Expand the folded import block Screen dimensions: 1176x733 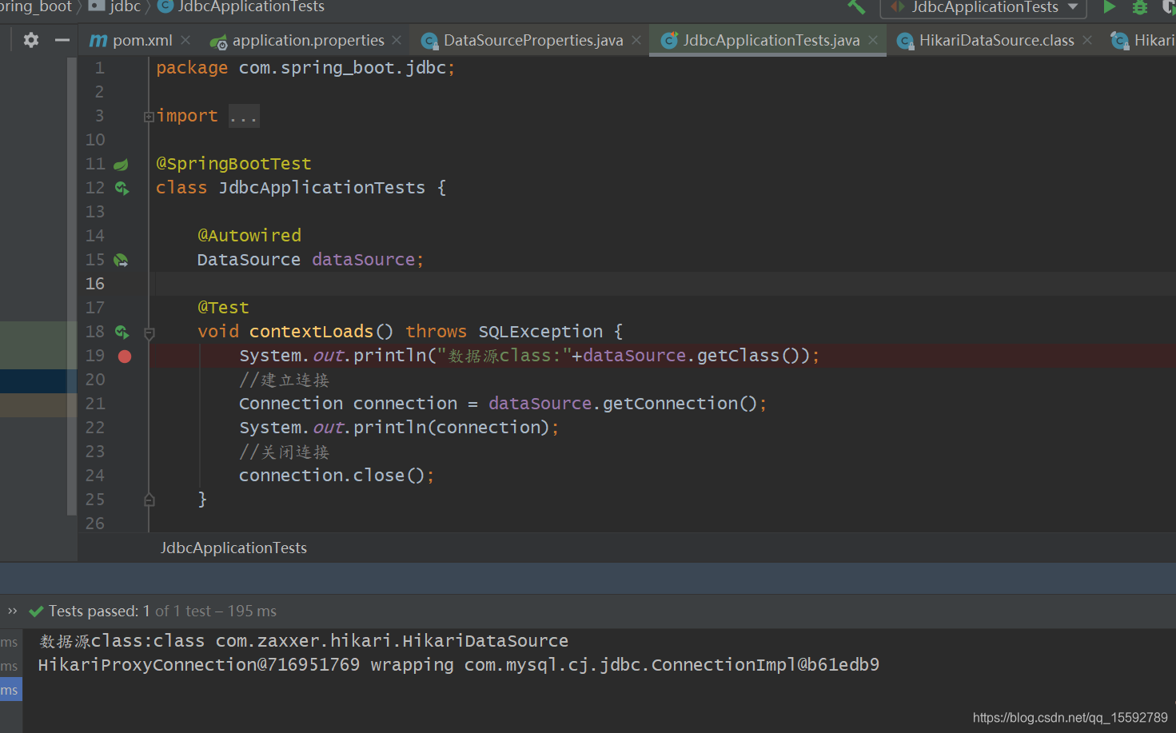tap(149, 117)
